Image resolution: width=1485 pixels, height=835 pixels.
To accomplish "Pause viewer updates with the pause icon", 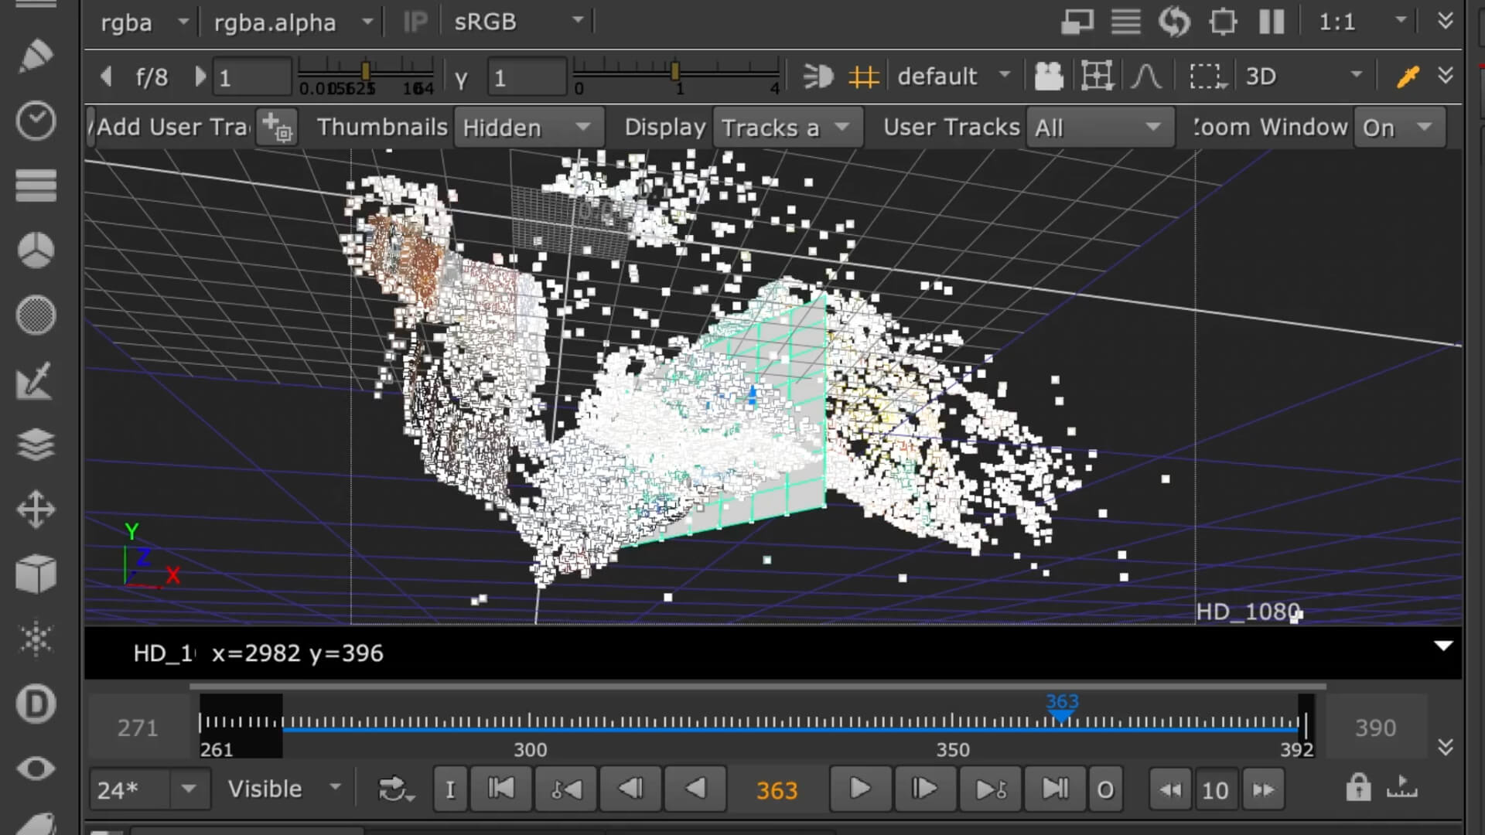I will pyautogui.click(x=1271, y=22).
